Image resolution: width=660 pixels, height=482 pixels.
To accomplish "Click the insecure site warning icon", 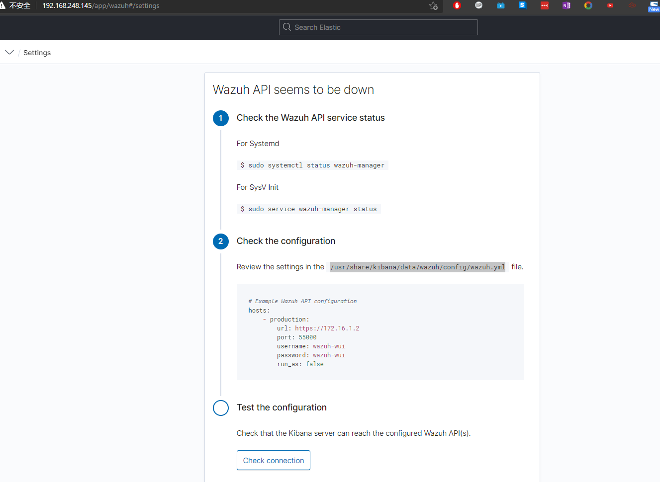I will click(3, 5).
